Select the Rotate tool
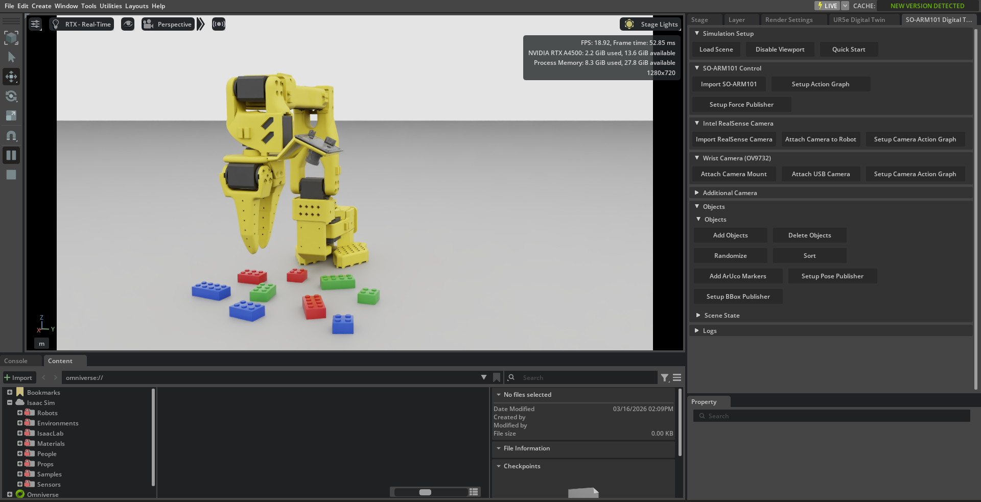981x502 pixels. click(11, 96)
